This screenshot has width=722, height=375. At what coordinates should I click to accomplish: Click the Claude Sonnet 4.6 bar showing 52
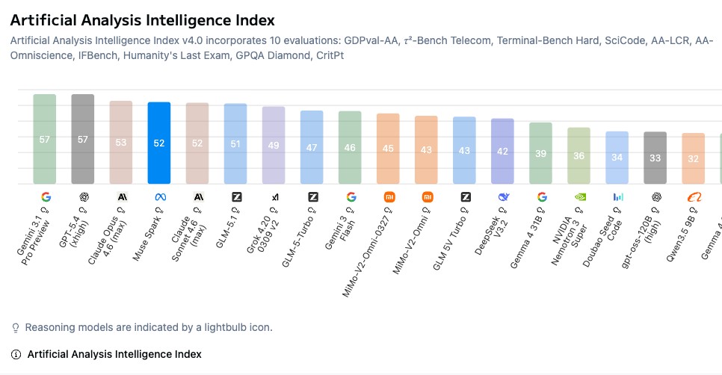[197, 143]
